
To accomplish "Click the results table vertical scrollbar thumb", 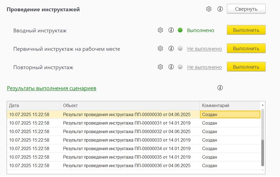I will click(x=263, y=153).
